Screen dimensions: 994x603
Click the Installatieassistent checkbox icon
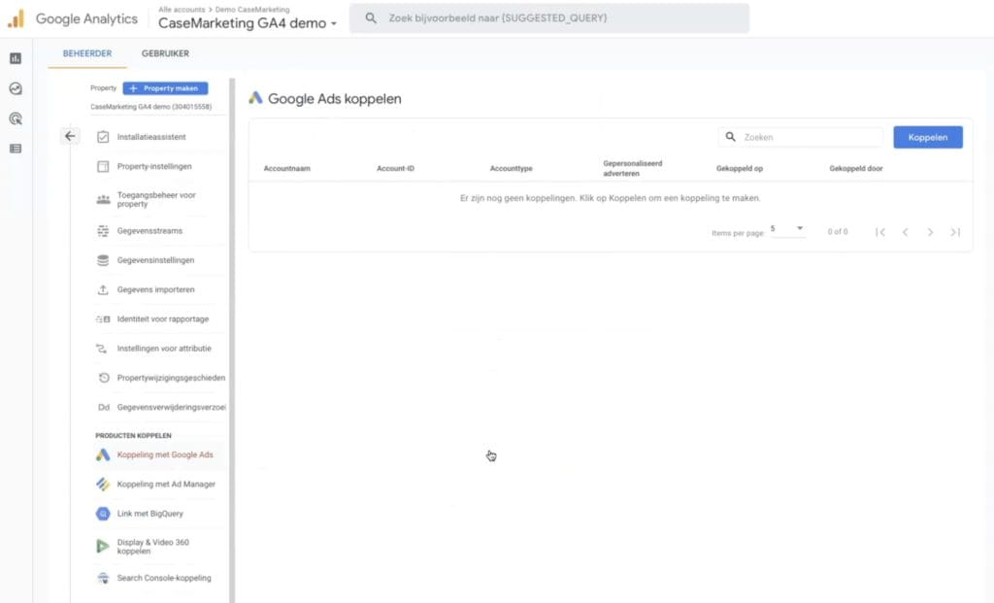click(x=103, y=137)
